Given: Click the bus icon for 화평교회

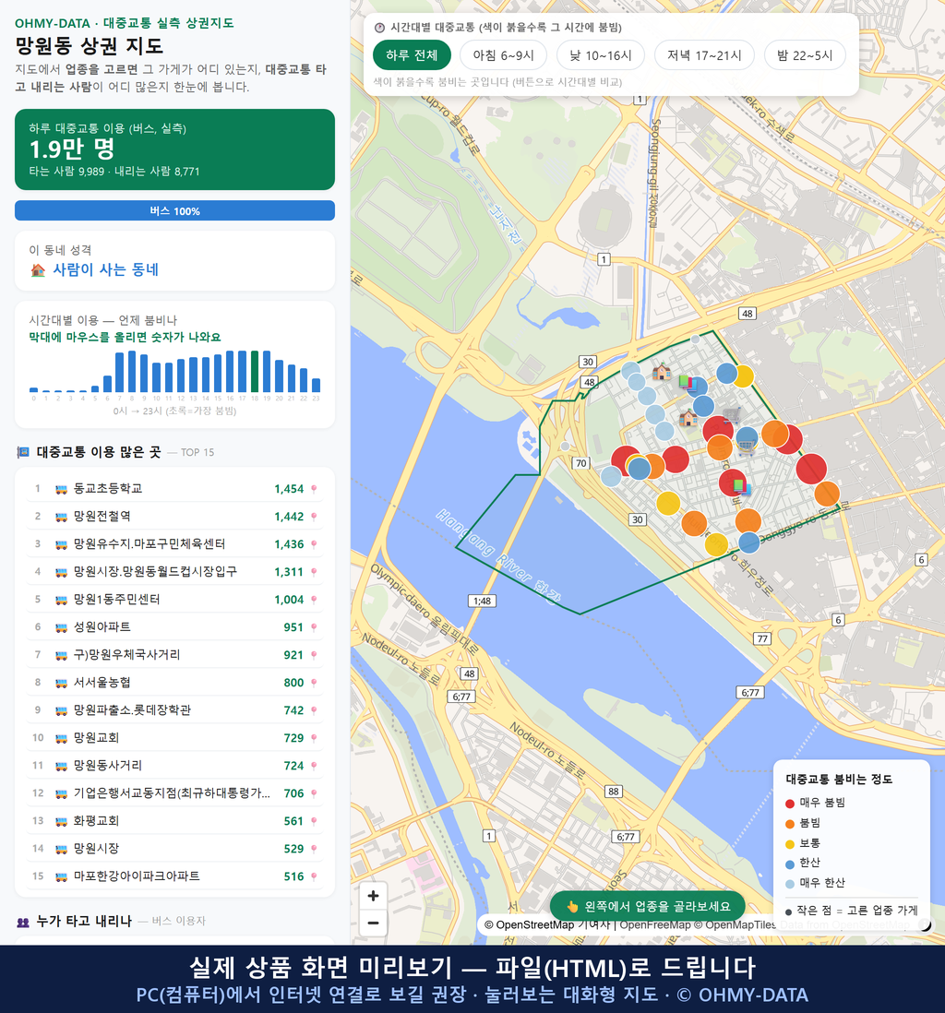Looking at the screenshot, I should pyautogui.click(x=62, y=821).
